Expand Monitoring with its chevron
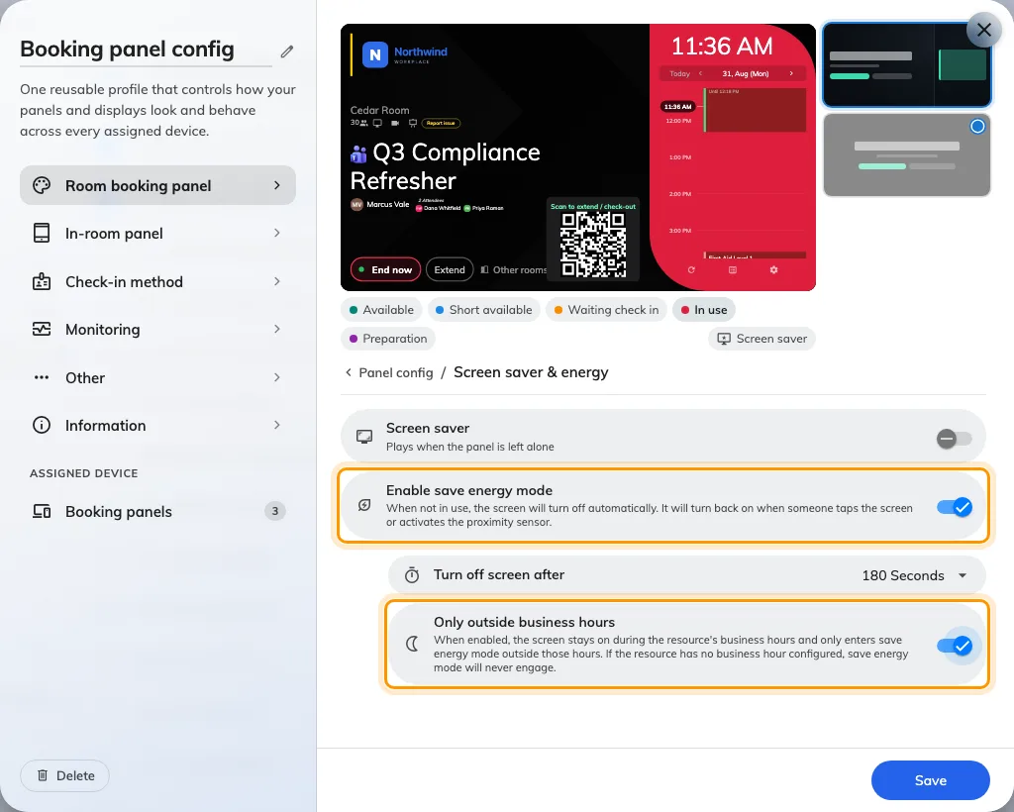The width and height of the screenshot is (1014, 812). point(277,329)
